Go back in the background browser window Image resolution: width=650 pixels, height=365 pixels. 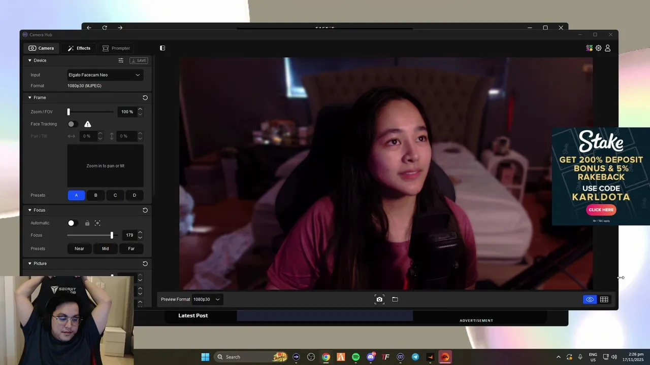pos(89,28)
